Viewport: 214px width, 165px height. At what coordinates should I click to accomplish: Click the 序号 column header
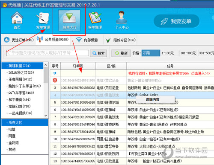(x=55, y=66)
